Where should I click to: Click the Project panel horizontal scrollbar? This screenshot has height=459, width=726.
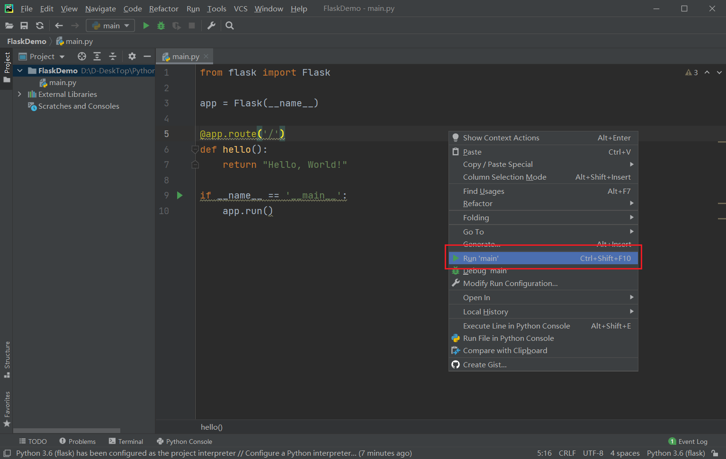pos(67,431)
